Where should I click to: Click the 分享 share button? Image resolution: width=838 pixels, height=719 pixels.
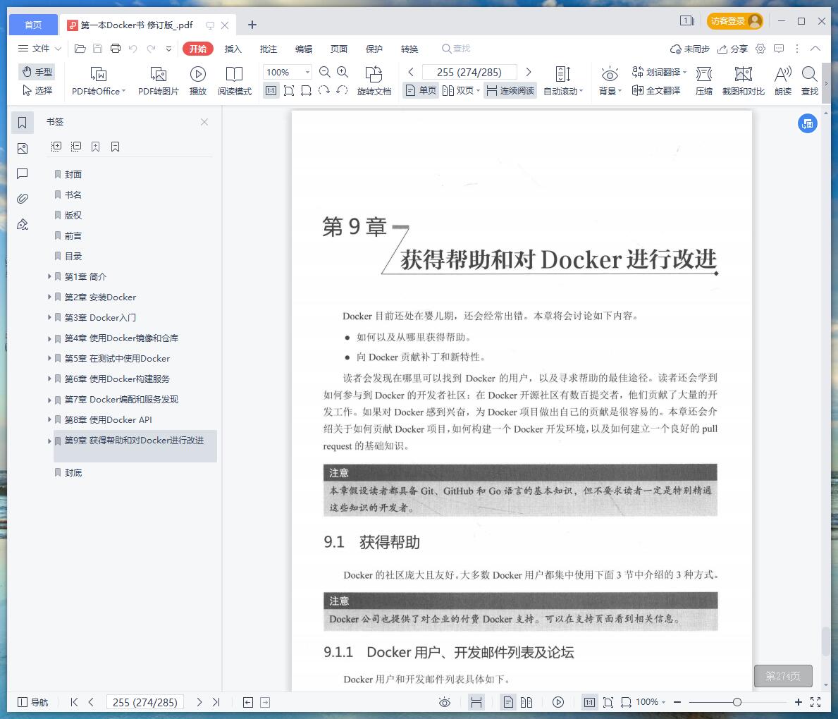[732, 49]
